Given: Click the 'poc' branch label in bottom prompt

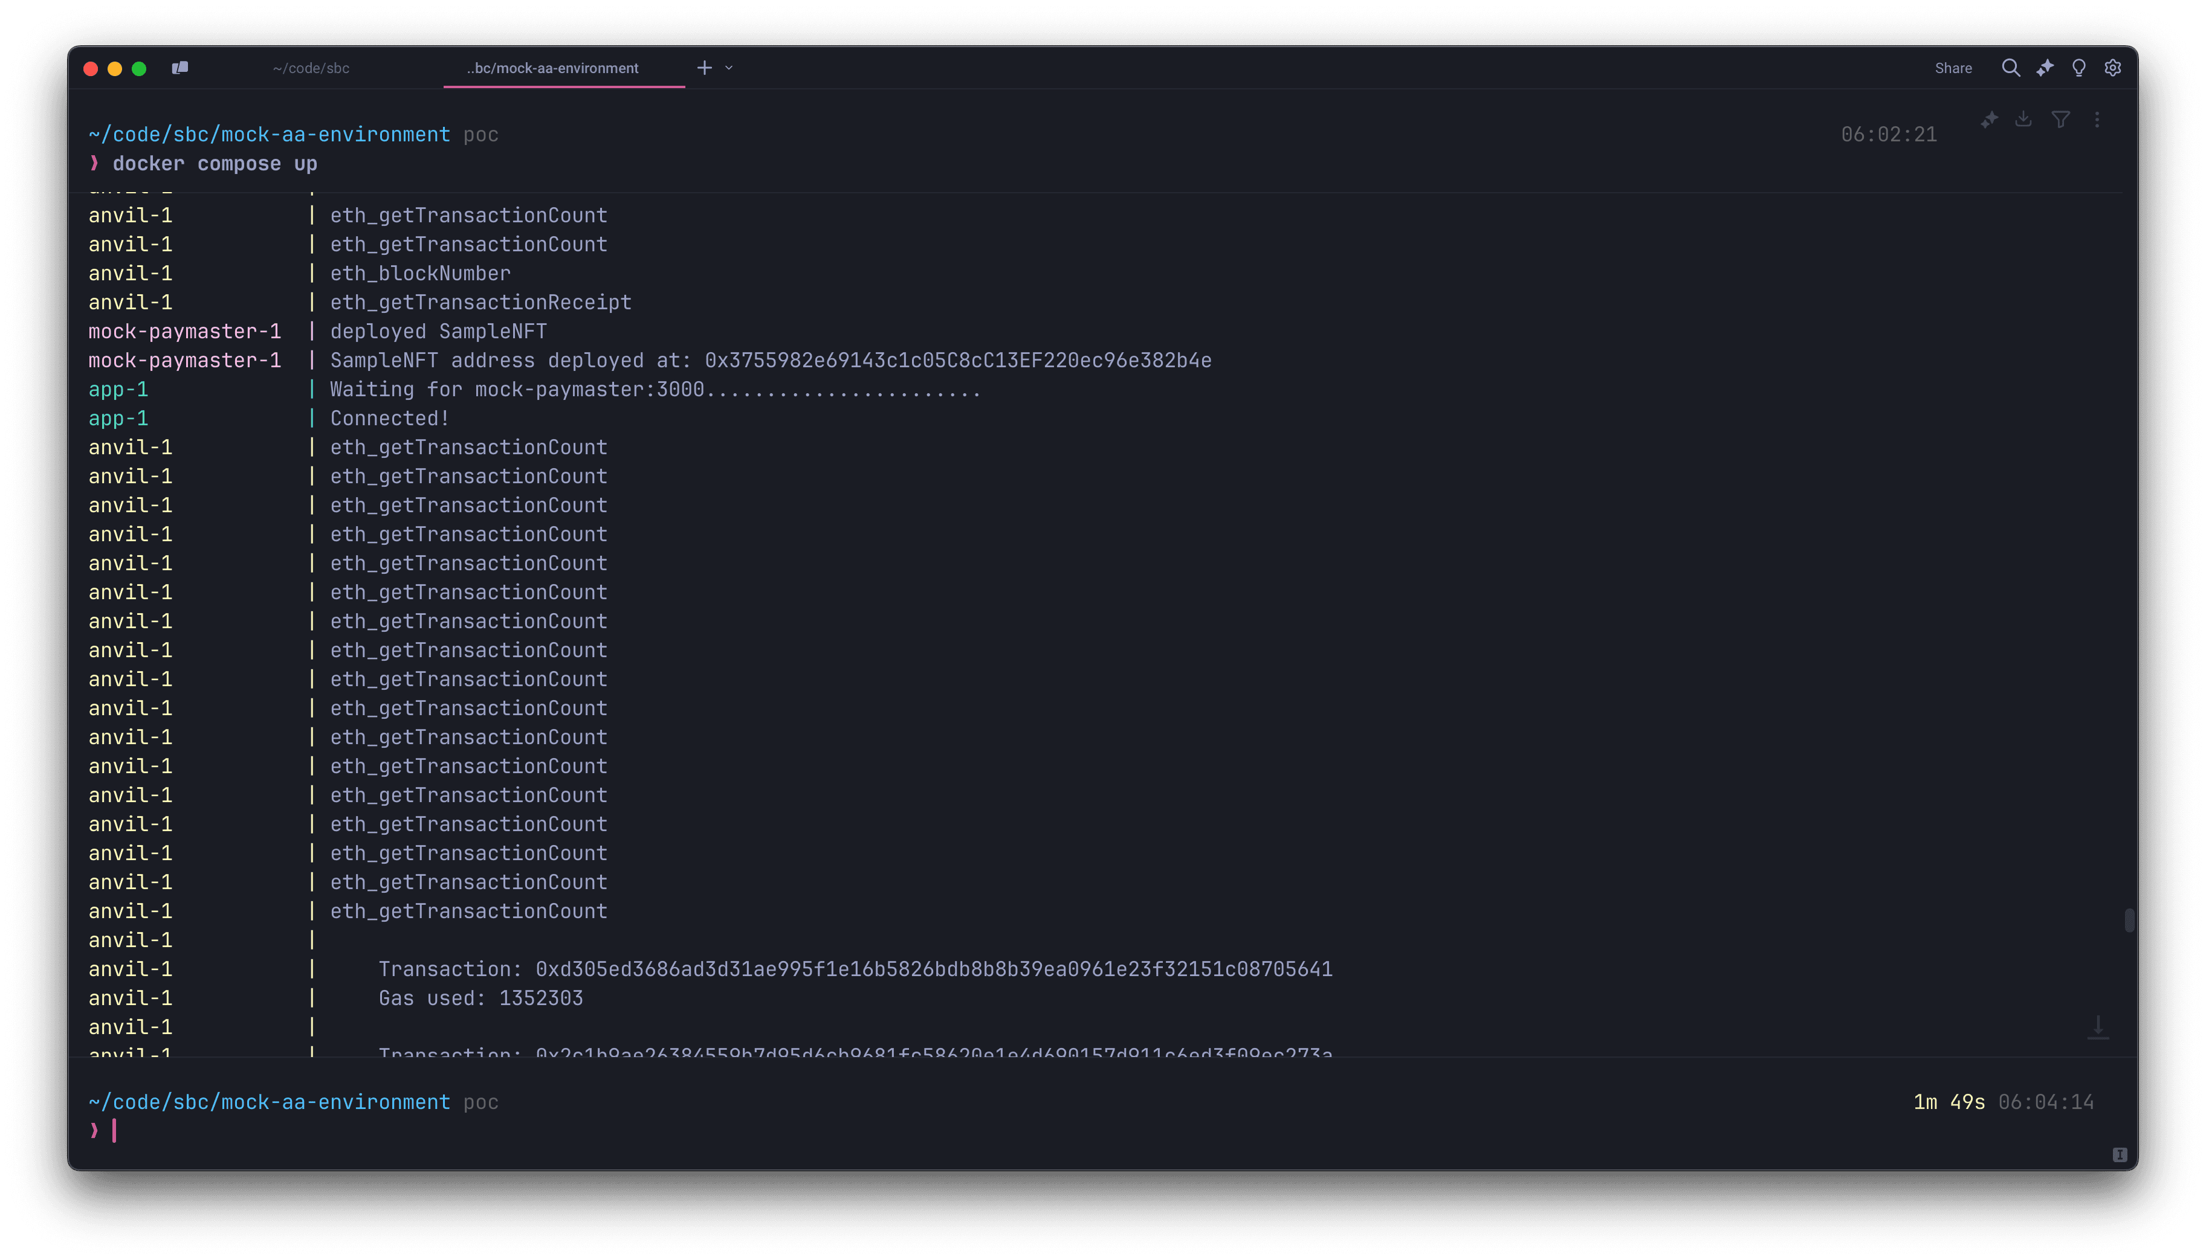Looking at the screenshot, I should coord(480,1102).
